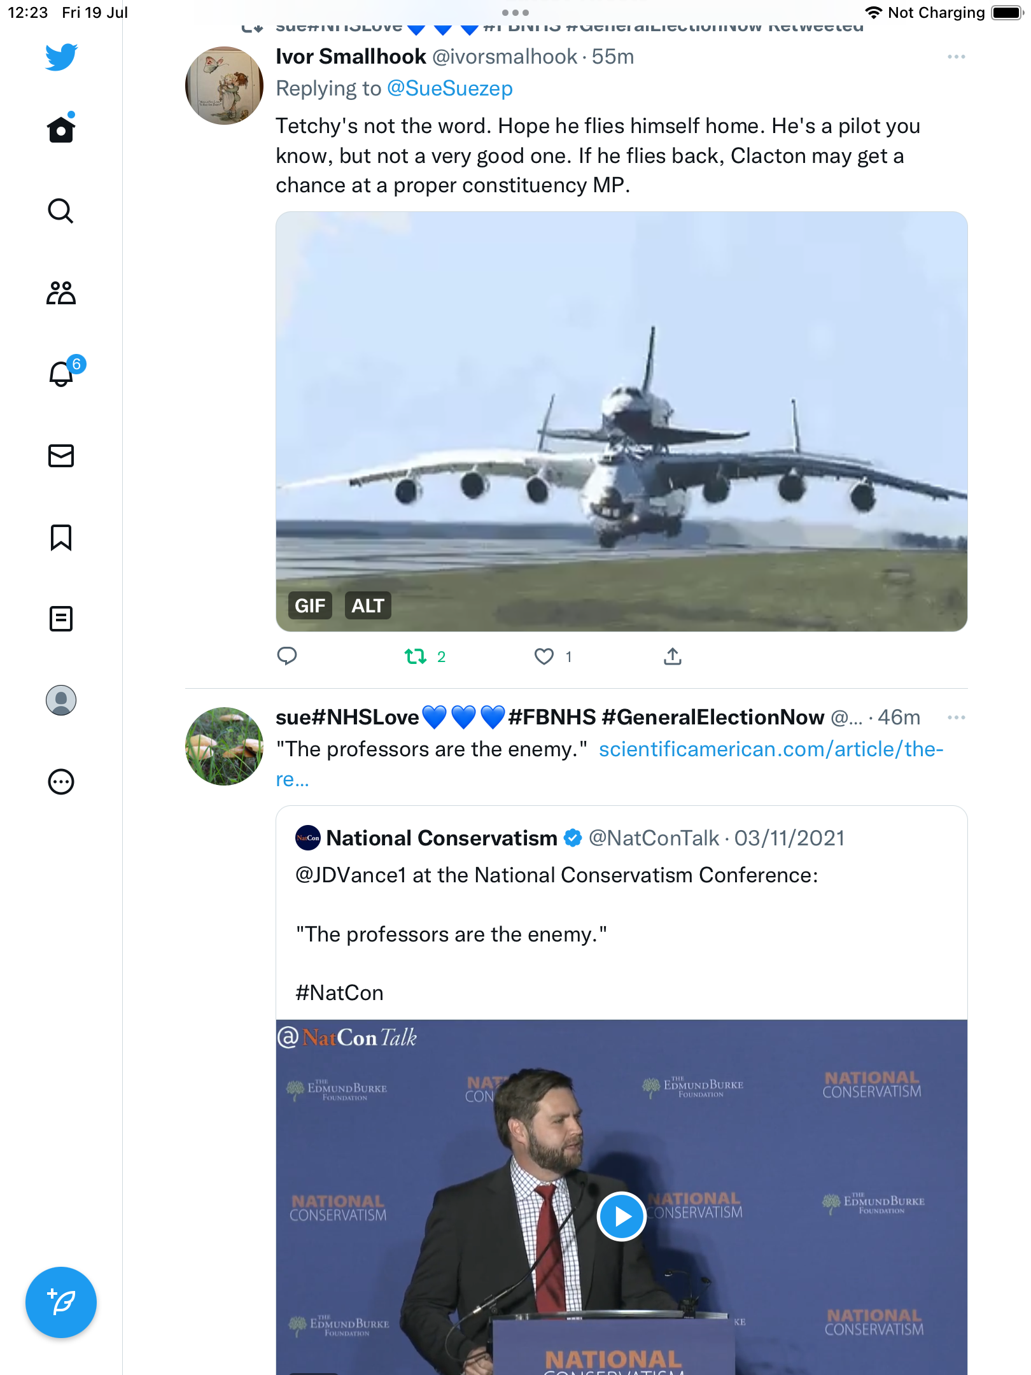The width and height of the screenshot is (1031, 1375).
Task: Open notifications with 6 unread
Action: 62,374
